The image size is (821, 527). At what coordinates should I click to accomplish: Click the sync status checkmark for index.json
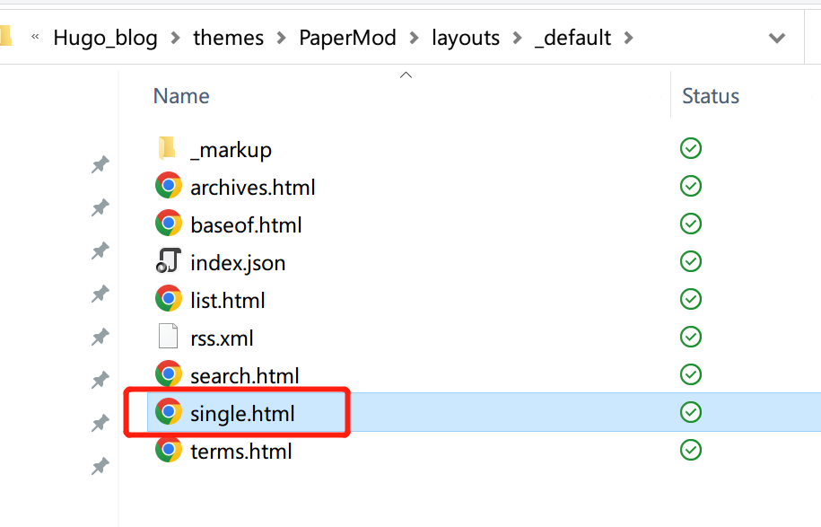tap(691, 261)
